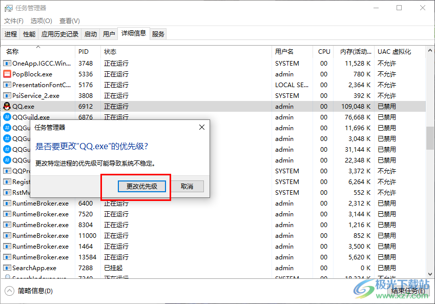The width and height of the screenshot is (435, 304).
Task: Click memory value 11,528 K
Action: point(358,64)
